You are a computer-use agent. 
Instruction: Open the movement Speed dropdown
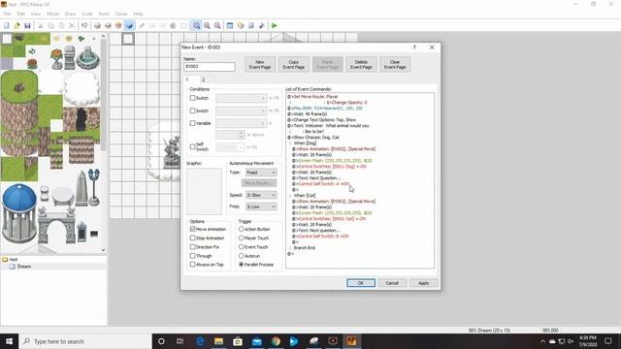point(261,195)
